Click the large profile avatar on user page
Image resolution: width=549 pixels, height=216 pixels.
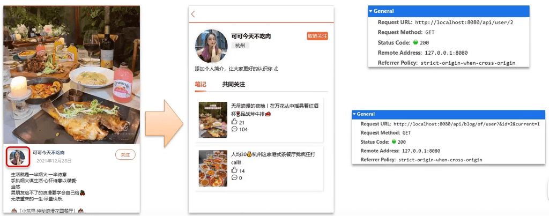(211, 46)
